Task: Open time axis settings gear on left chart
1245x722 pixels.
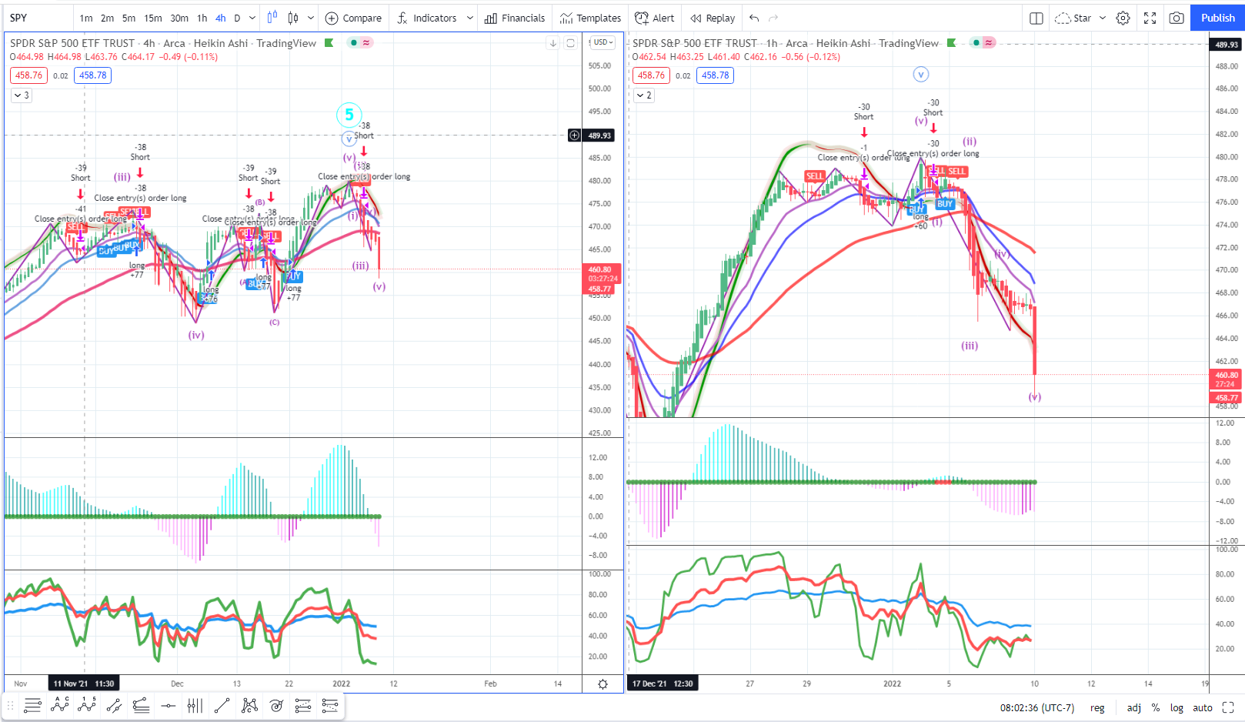Action: tap(602, 684)
